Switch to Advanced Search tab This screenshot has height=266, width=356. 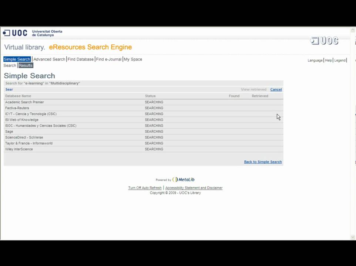49,59
